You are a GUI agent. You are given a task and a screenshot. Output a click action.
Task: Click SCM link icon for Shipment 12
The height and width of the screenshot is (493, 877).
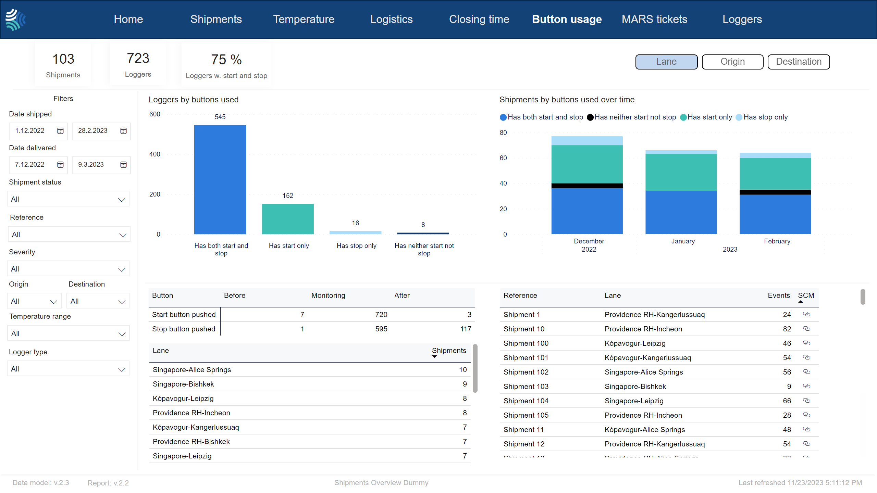pos(806,444)
